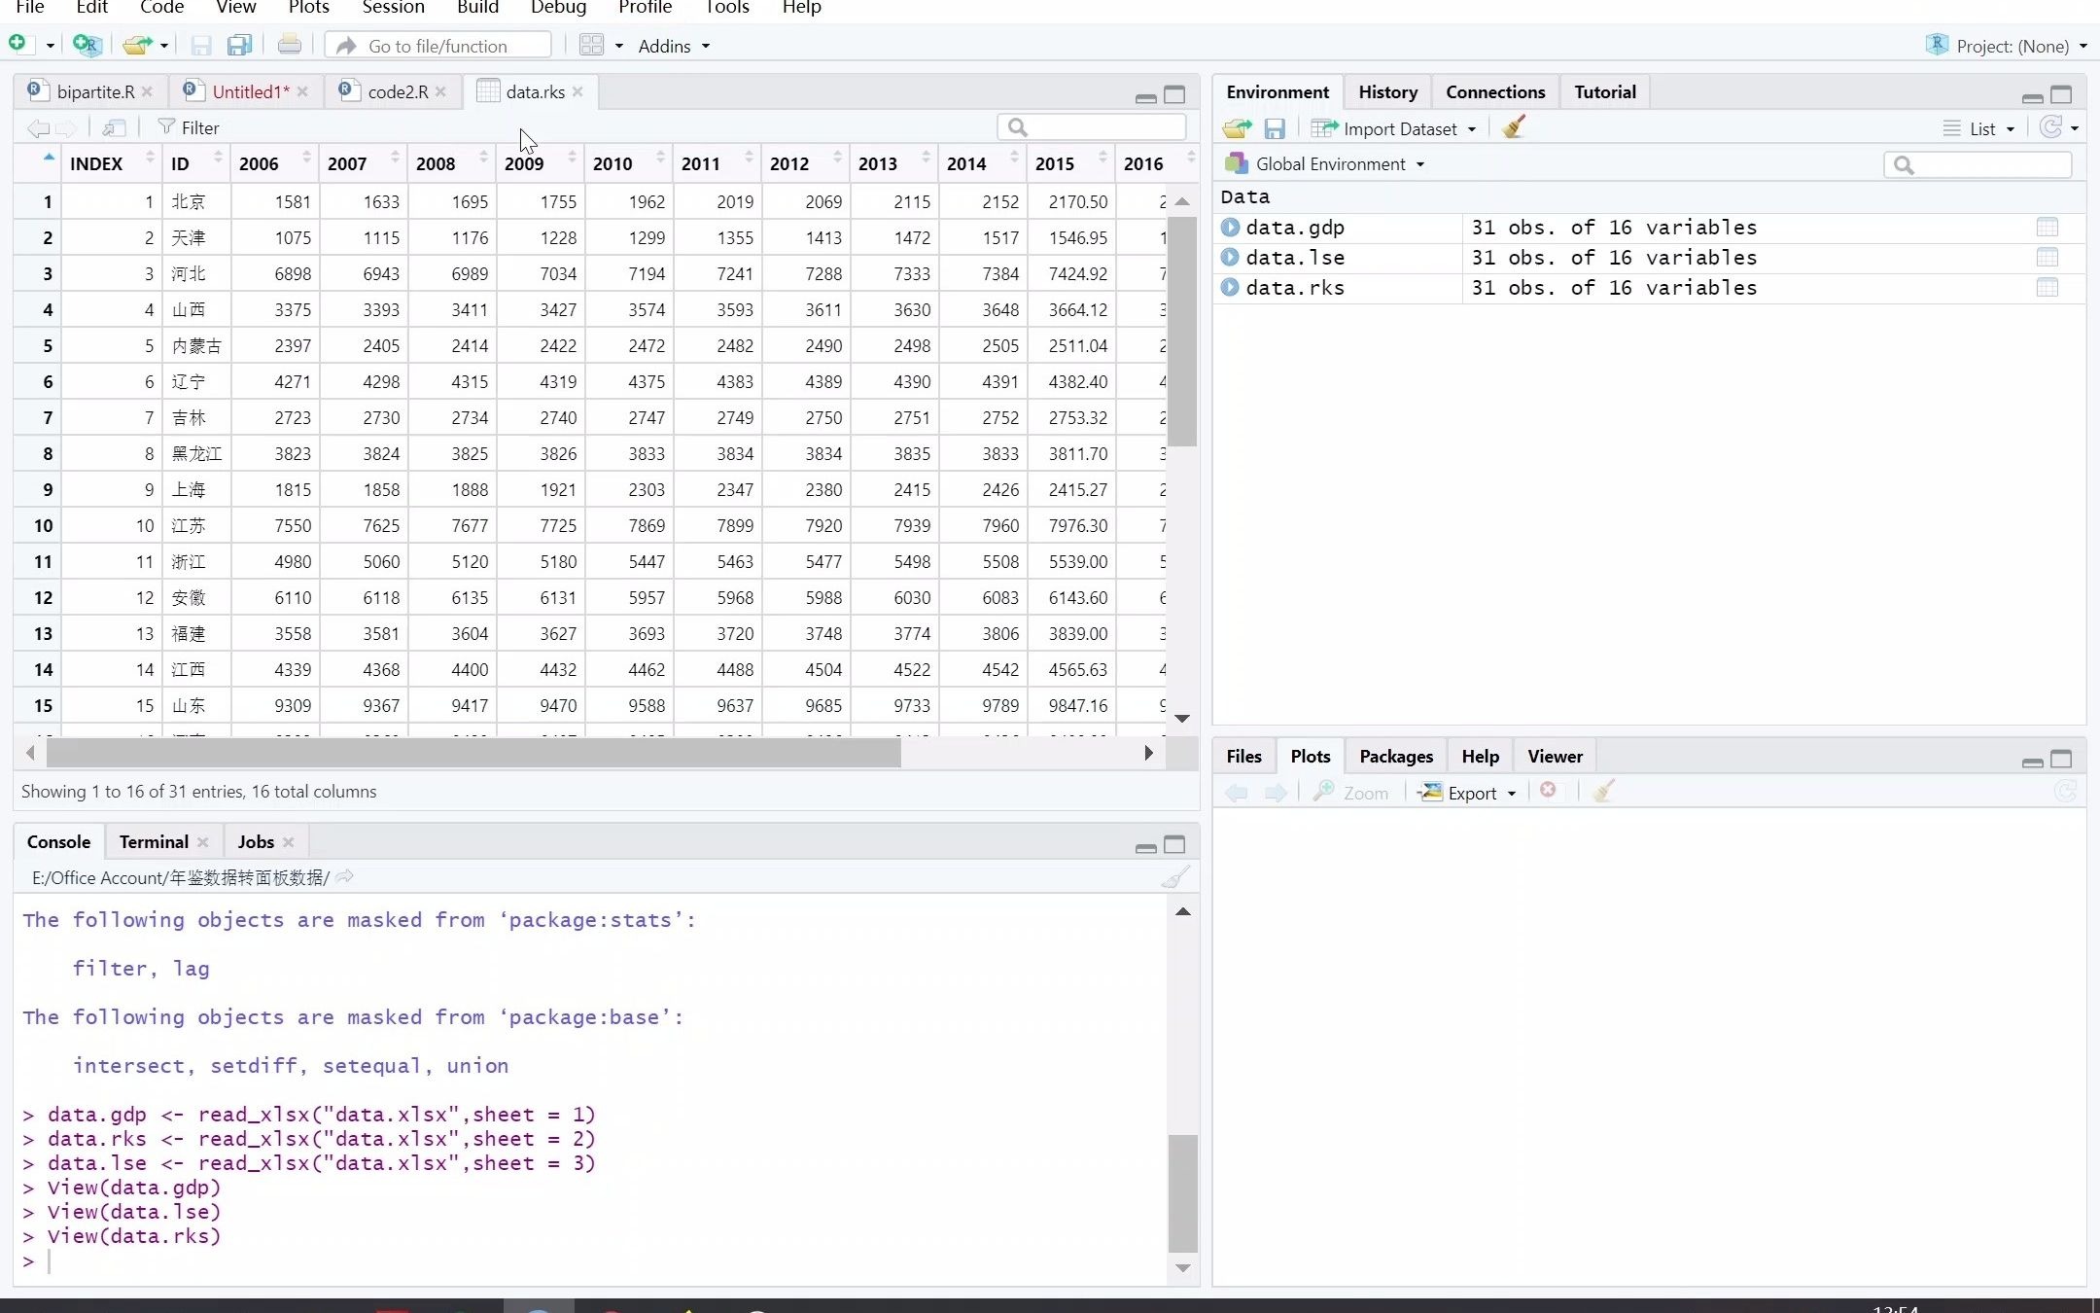
Task: Click Load workspace folder icon in Environment
Action: (x=1237, y=128)
